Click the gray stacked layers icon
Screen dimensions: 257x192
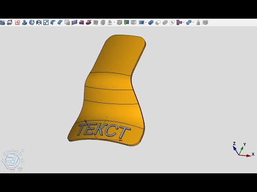[x=103, y=22]
